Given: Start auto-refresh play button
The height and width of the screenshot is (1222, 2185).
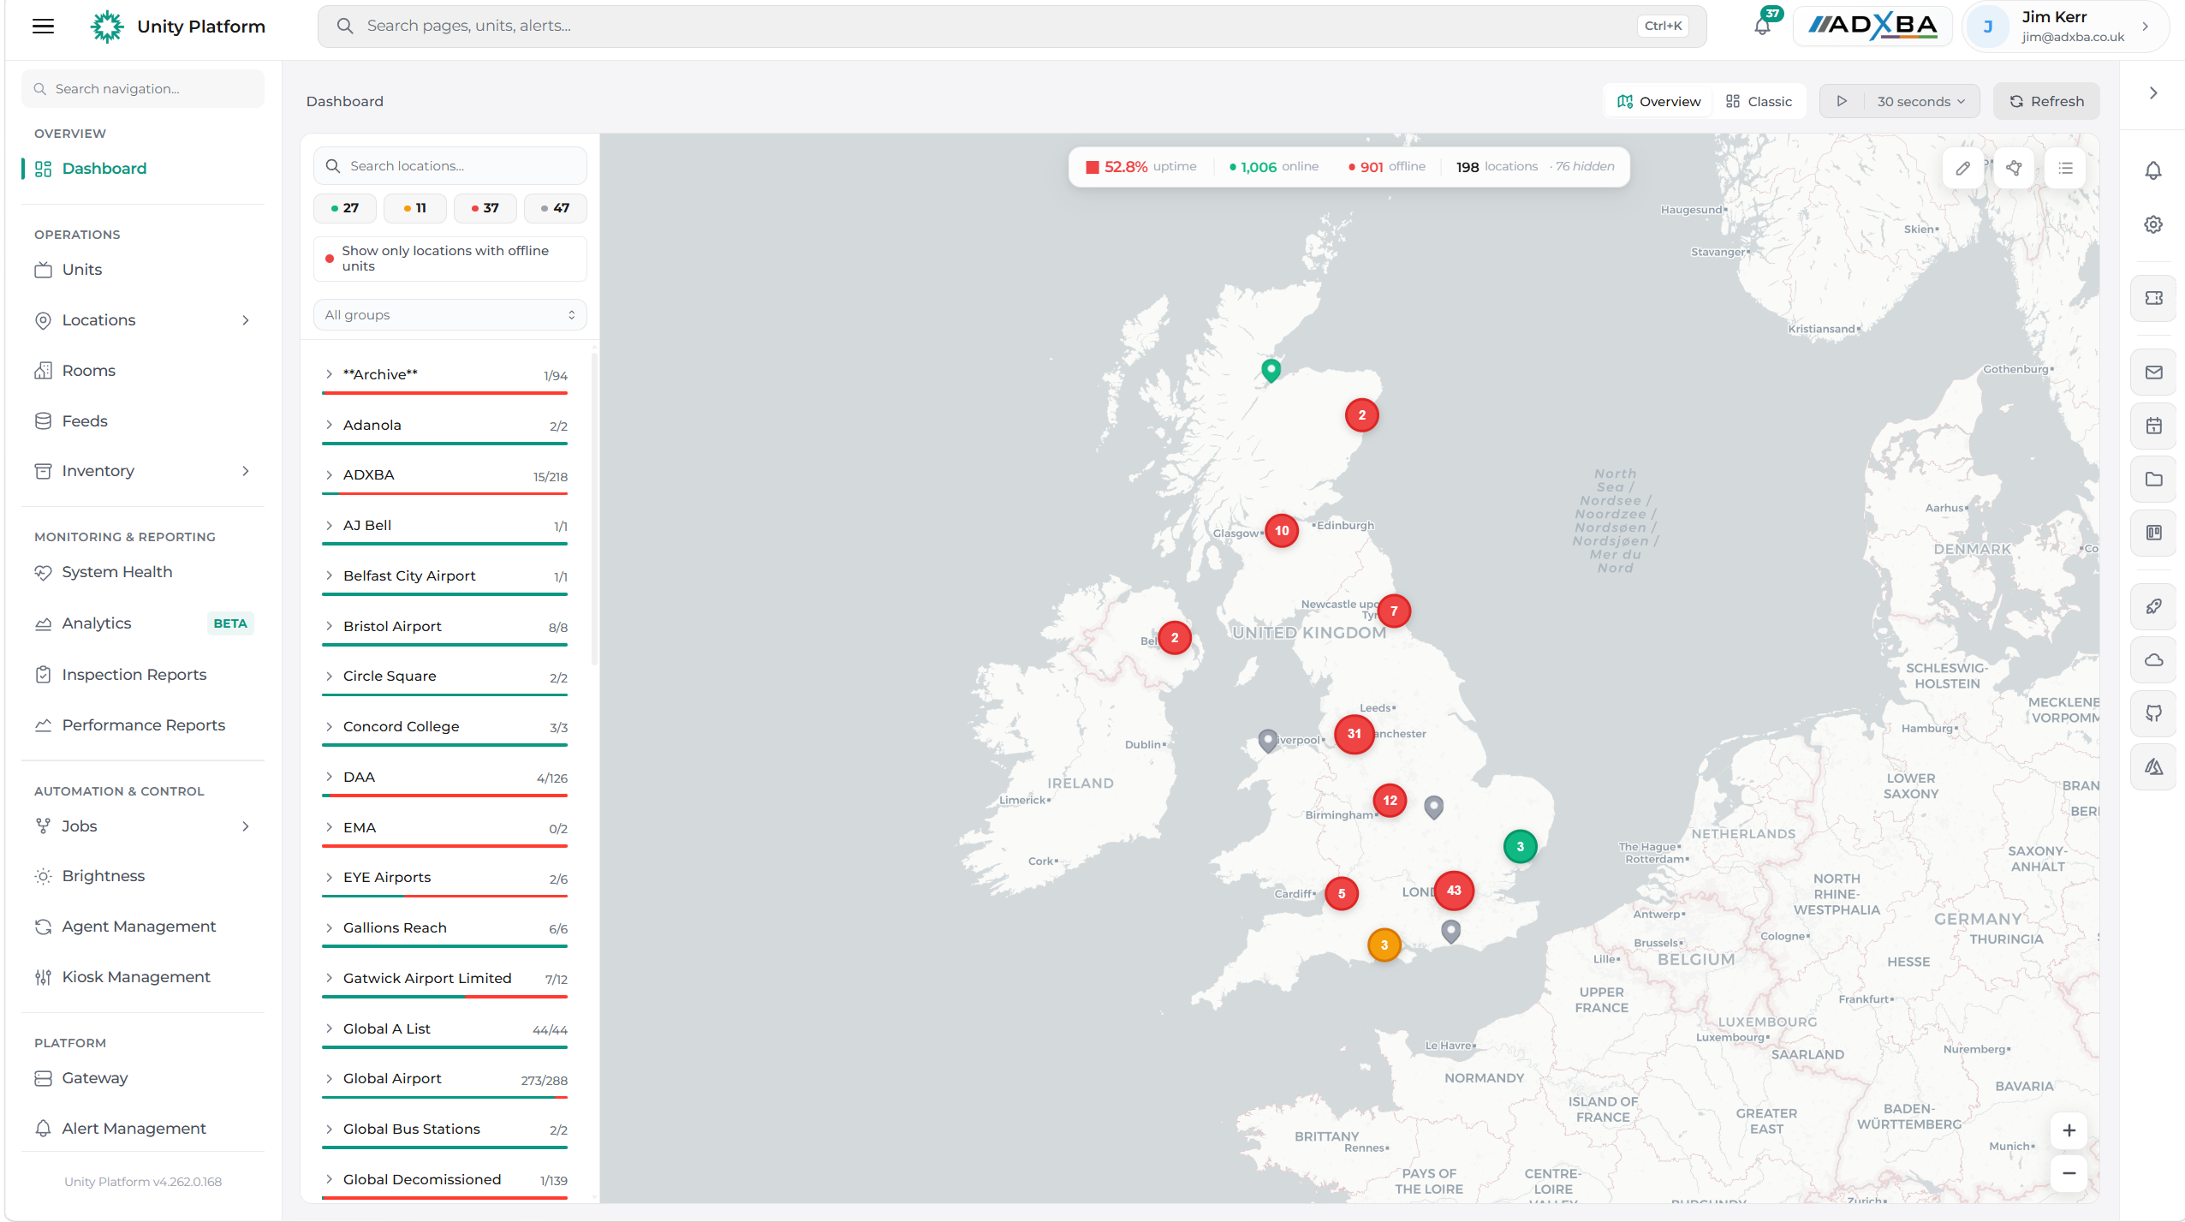Looking at the screenshot, I should click(x=1842, y=101).
